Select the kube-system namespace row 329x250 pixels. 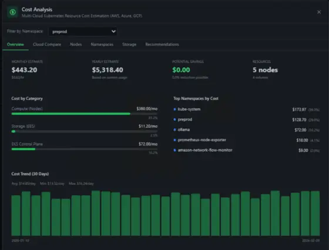pos(247,109)
